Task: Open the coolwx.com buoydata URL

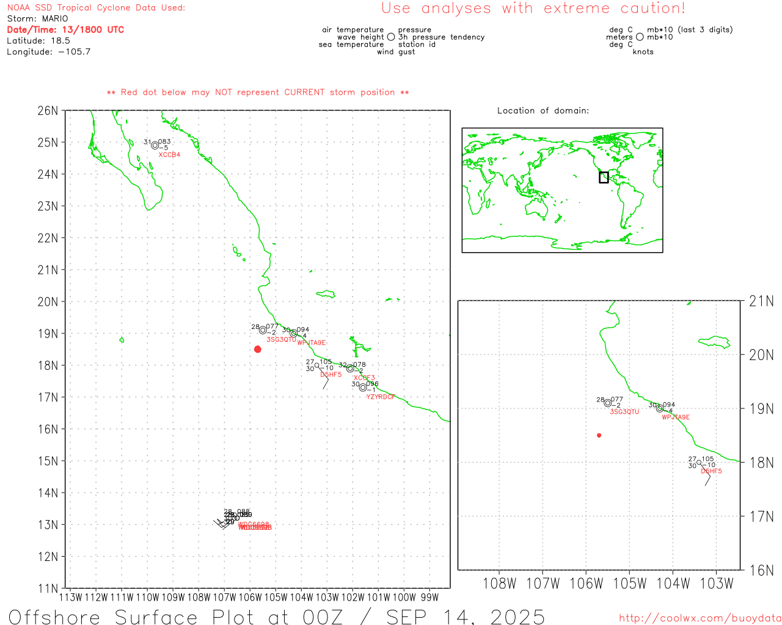Action: tap(700, 618)
